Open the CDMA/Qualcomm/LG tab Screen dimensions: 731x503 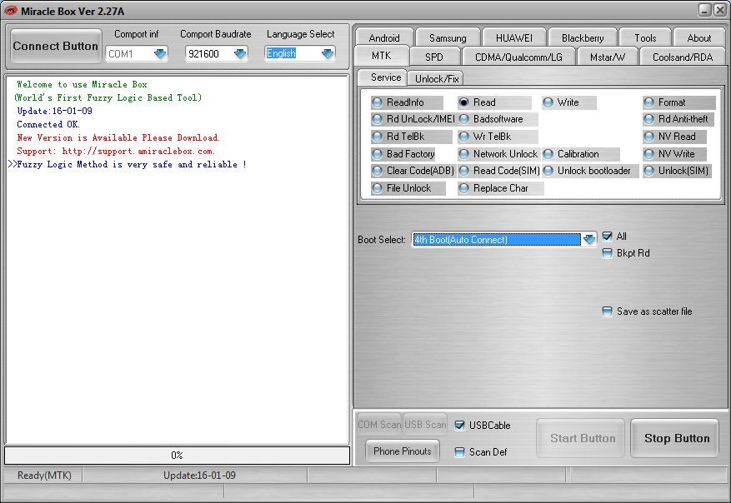pyautogui.click(x=518, y=57)
